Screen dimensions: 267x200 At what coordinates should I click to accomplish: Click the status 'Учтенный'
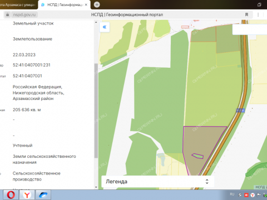(23, 146)
